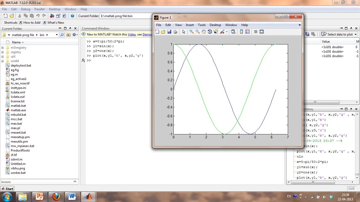Click the Link Plot icon in Figure 1

pyautogui.click(x=233, y=32)
